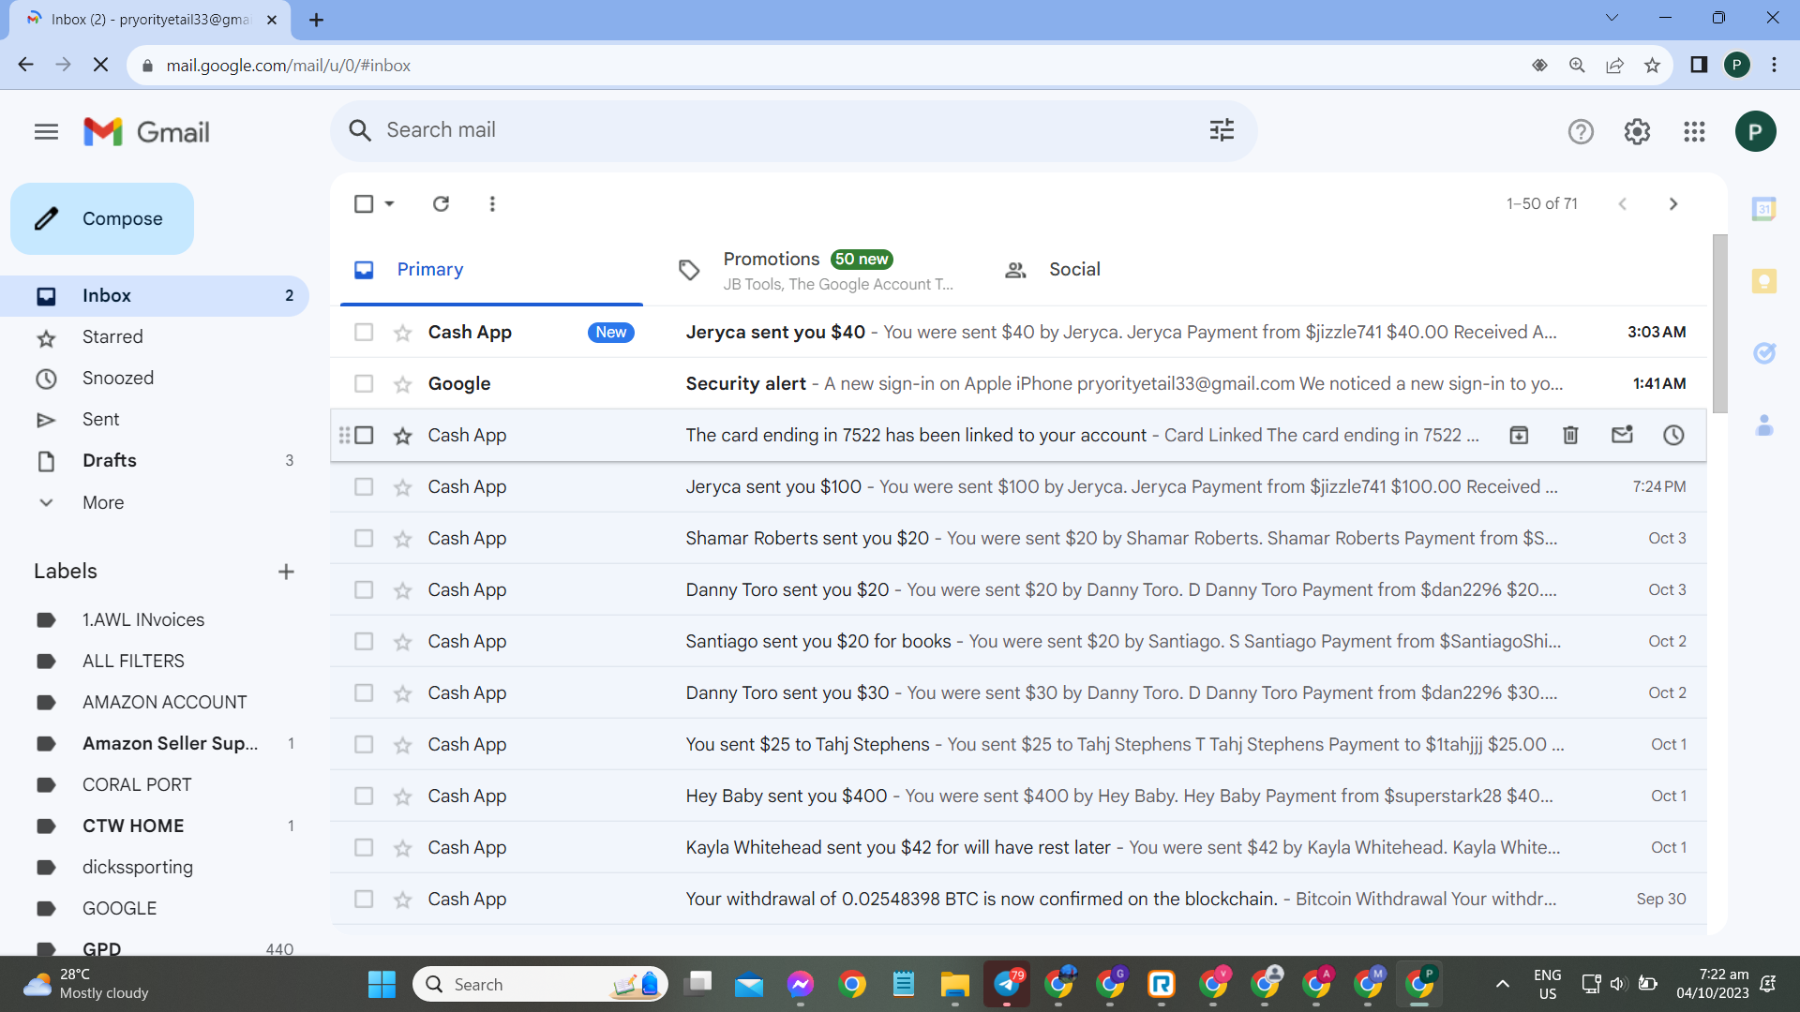This screenshot has width=1800, height=1012.
Task: Open Telegram from the taskbar
Action: click(x=1007, y=984)
